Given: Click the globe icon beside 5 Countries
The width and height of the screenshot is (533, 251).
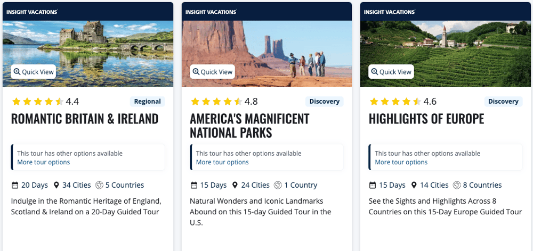Looking at the screenshot, I should [x=99, y=185].
